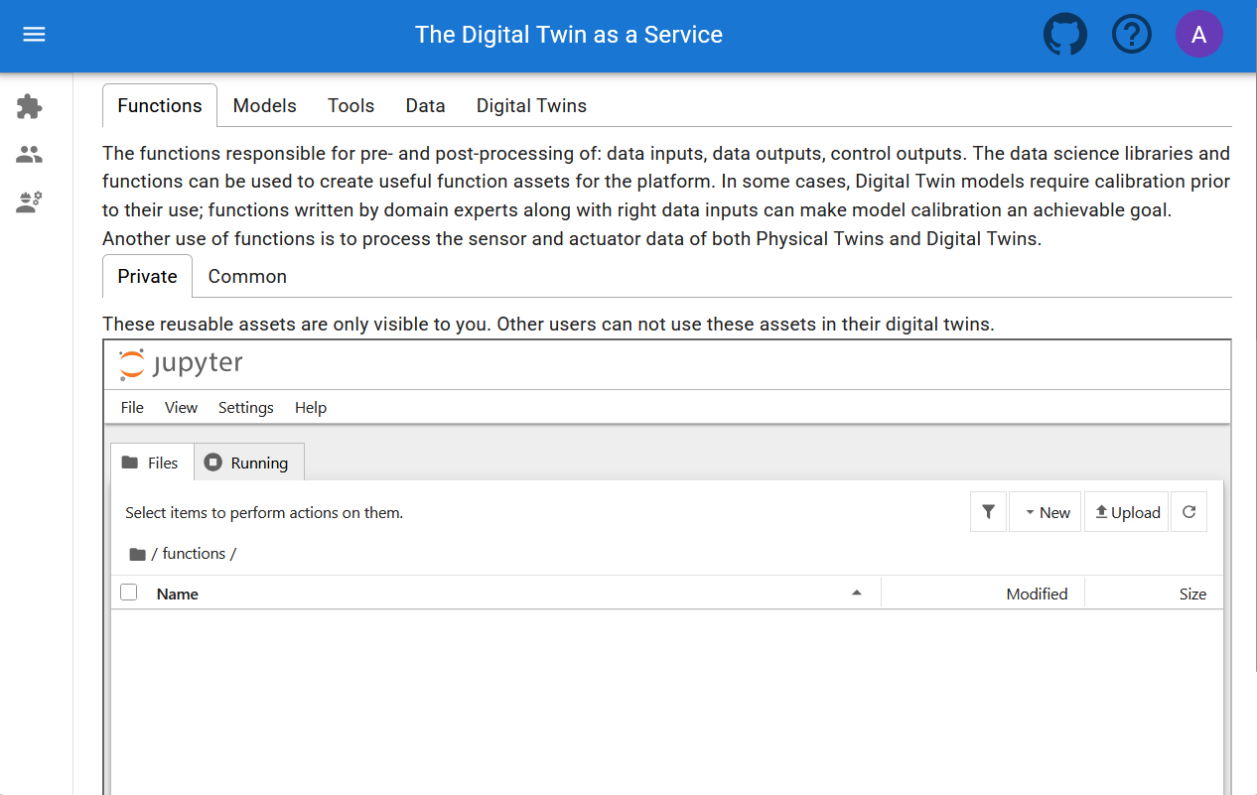This screenshot has width=1257, height=795.
Task: Open the hamburger navigation menu
Action: (x=34, y=35)
